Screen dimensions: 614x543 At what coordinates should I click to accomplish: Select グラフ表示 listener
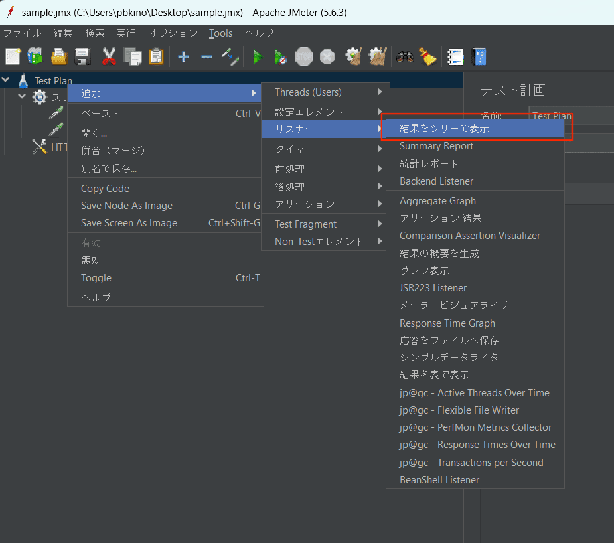point(475,271)
